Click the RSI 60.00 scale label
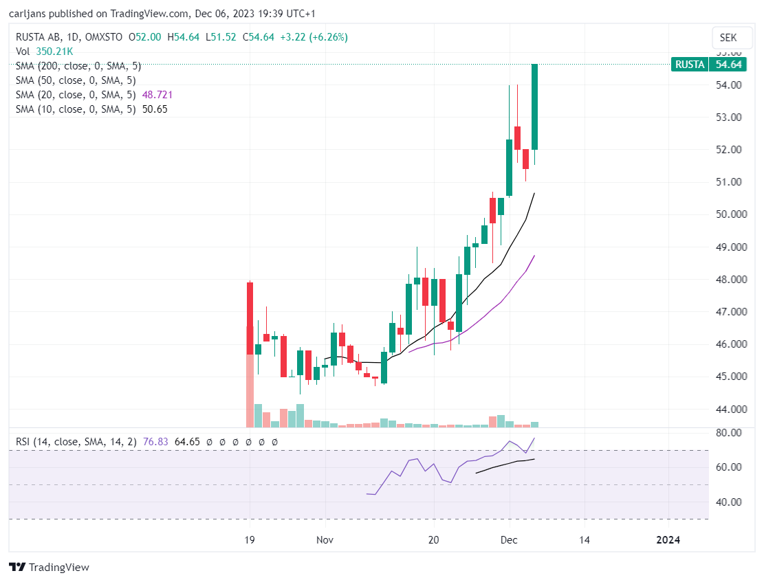764x582 pixels. click(x=728, y=467)
